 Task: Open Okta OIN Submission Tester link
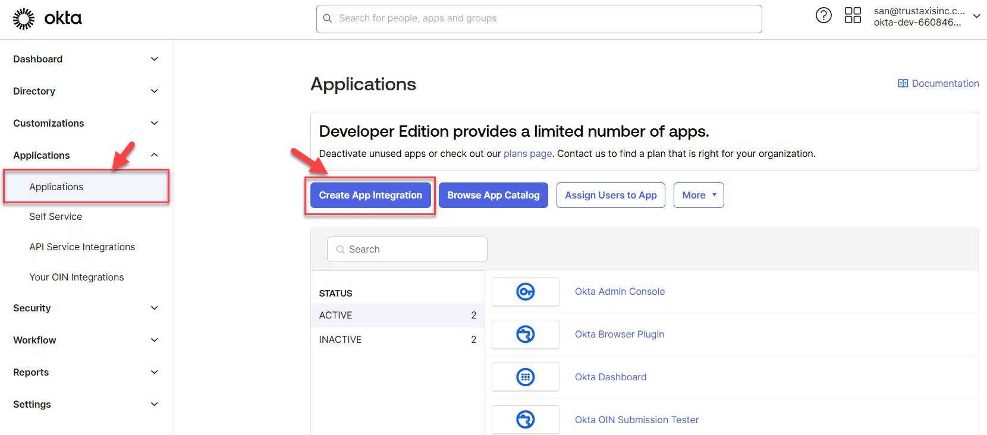637,420
